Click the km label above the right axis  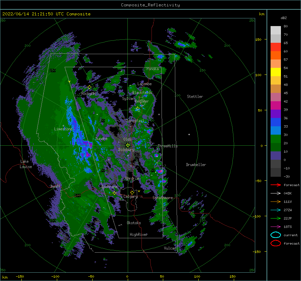point(262,14)
